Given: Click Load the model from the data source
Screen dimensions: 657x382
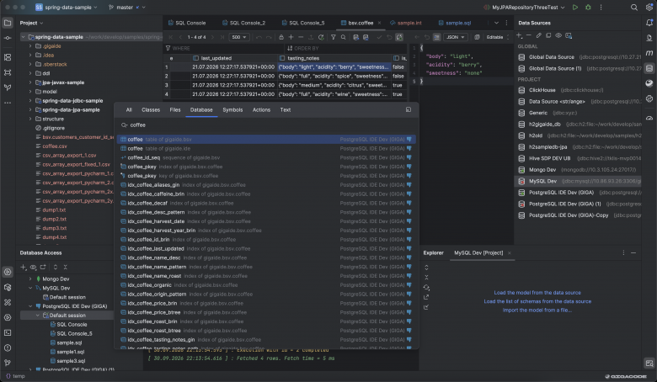Looking at the screenshot, I should (537, 293).
